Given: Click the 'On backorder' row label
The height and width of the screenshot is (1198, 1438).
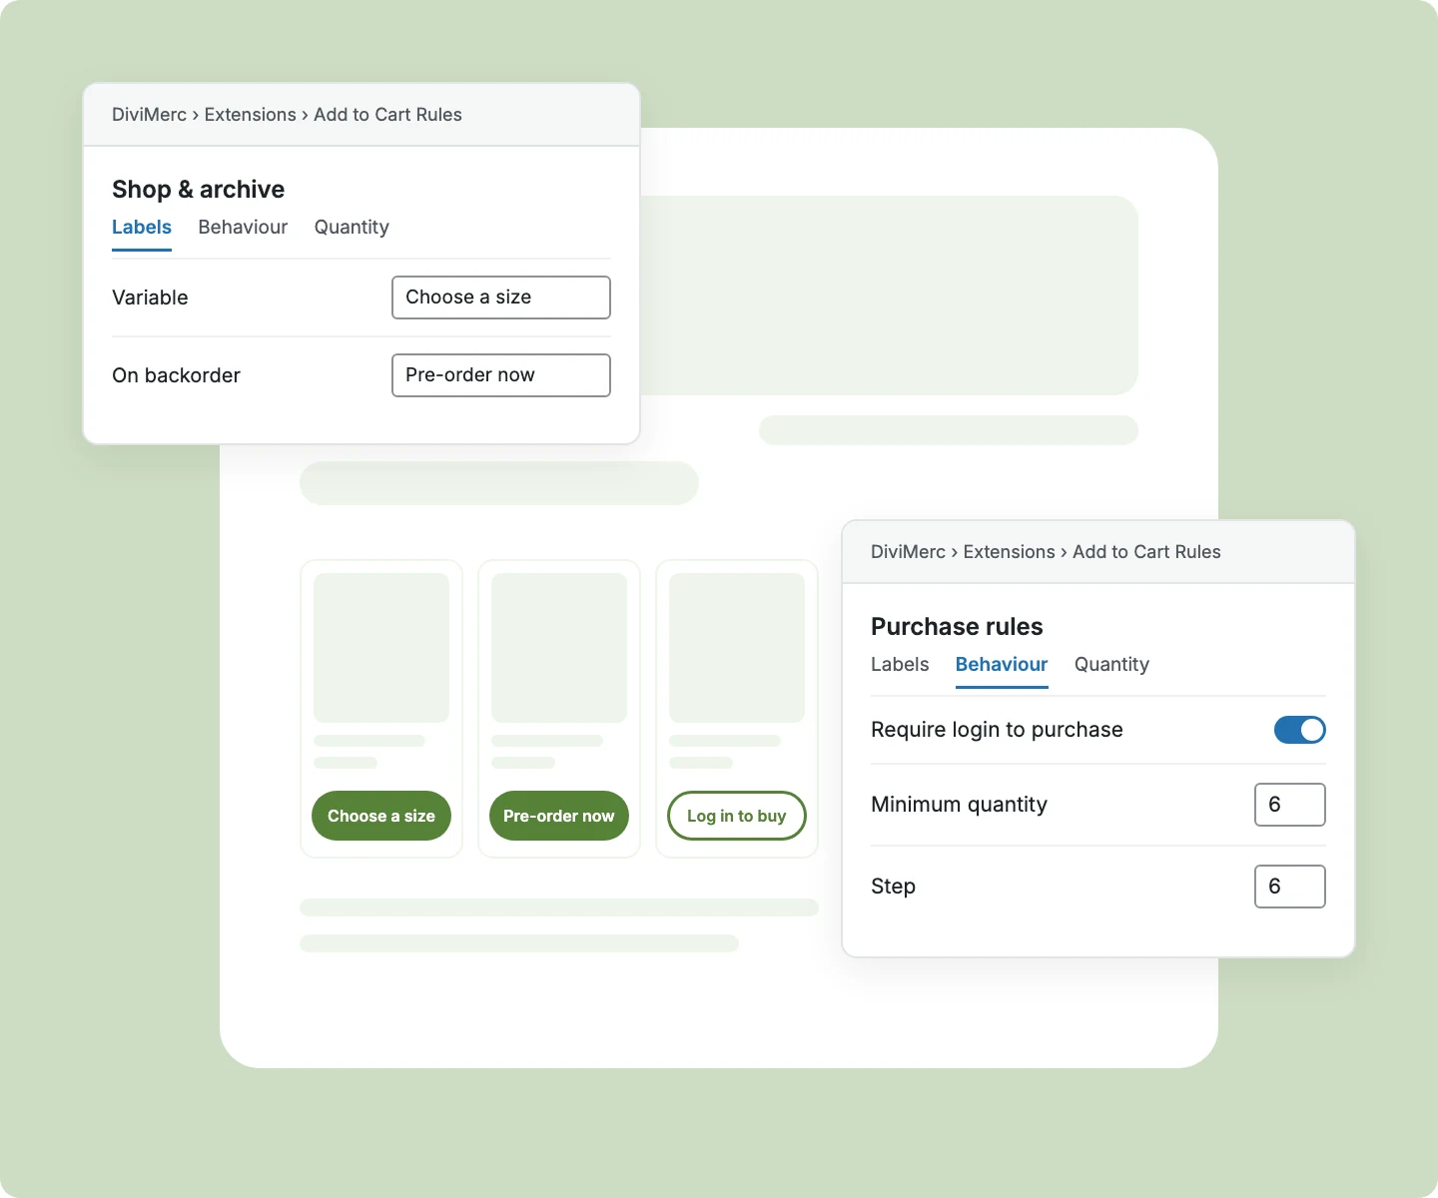Looking at the screenshot, I should tap(176, 375).
